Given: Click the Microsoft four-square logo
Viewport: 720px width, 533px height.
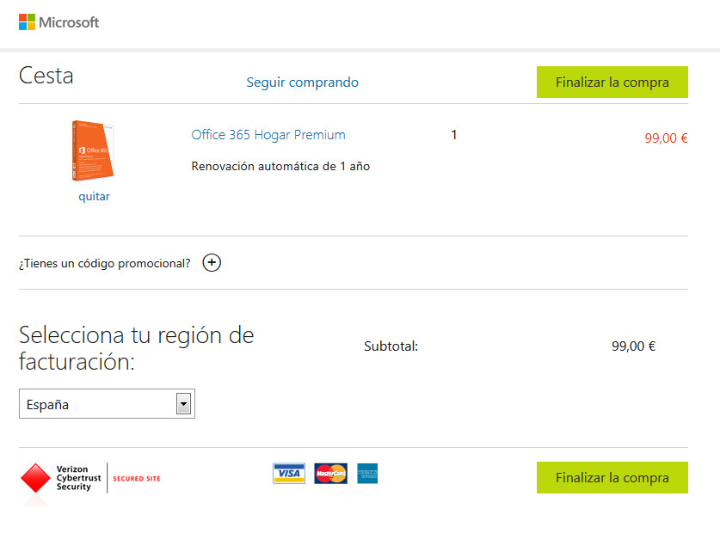Looking at the screenshot, I should (27, 22).
